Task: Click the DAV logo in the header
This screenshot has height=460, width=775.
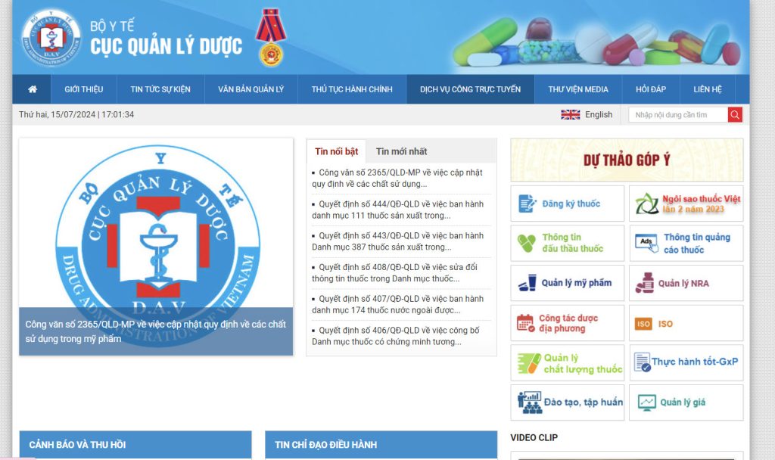Action: 51,38
